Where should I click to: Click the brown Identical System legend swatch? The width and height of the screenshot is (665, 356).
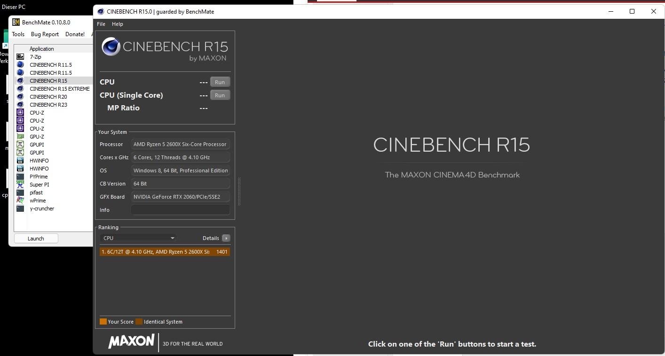pyautogui.click(x=139, y=322)
